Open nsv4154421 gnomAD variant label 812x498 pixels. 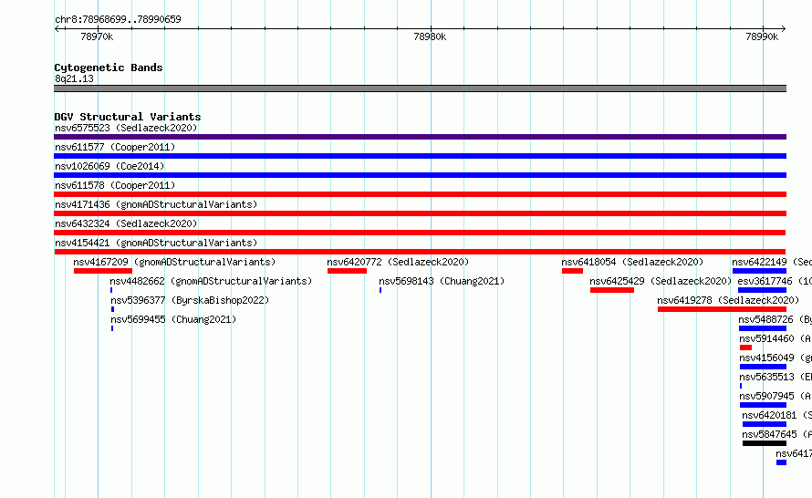click(156, 243)
